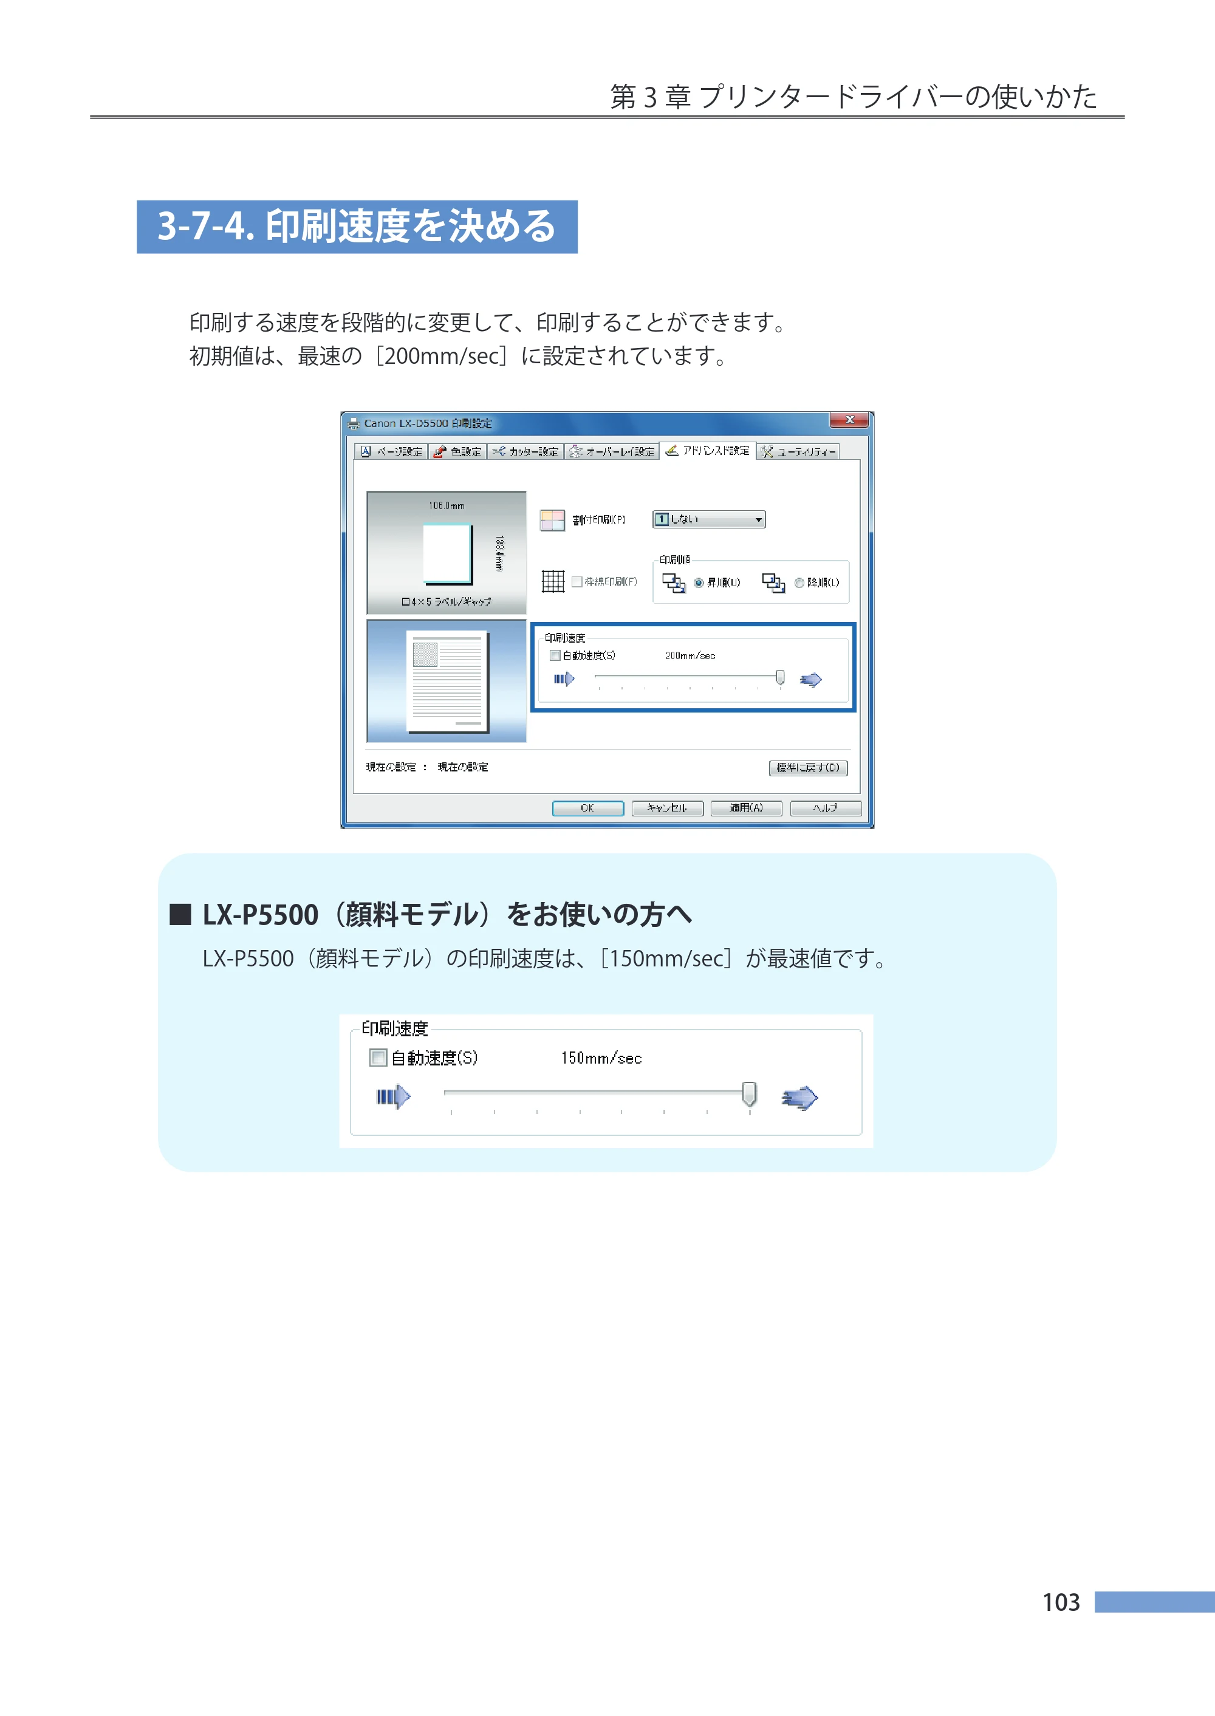Click the page number 103

tap(1061, 1602)
